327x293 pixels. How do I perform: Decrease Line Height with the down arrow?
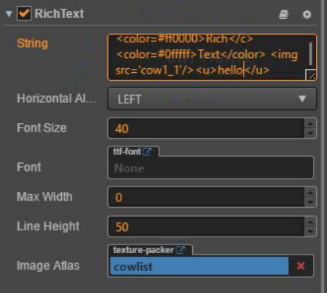click(311, 232)
